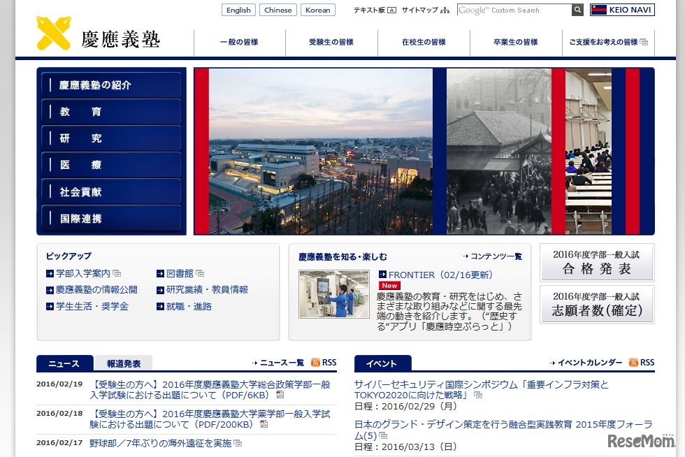Click the Keio crossed-pens emblem logo
Screen dimensions: 685x457
point(53,34)
